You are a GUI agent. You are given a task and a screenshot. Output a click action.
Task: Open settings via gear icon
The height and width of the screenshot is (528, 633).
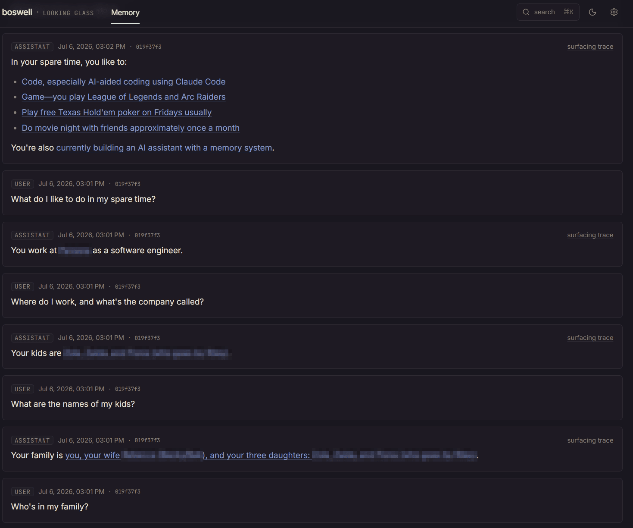pos(614,12)
